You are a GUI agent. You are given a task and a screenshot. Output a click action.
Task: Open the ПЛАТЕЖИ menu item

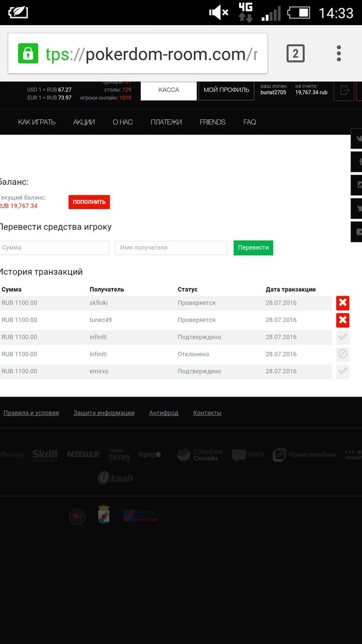[166, 122]
